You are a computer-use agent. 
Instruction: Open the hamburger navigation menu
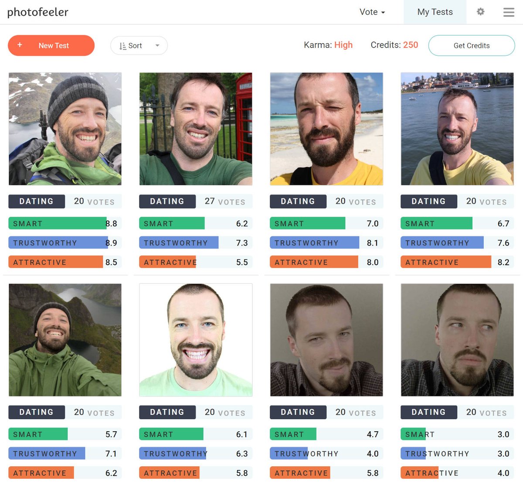click(x=508, y=12)
